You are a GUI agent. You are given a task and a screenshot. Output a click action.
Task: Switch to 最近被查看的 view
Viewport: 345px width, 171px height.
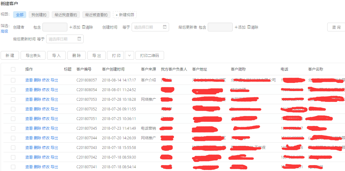96,15
